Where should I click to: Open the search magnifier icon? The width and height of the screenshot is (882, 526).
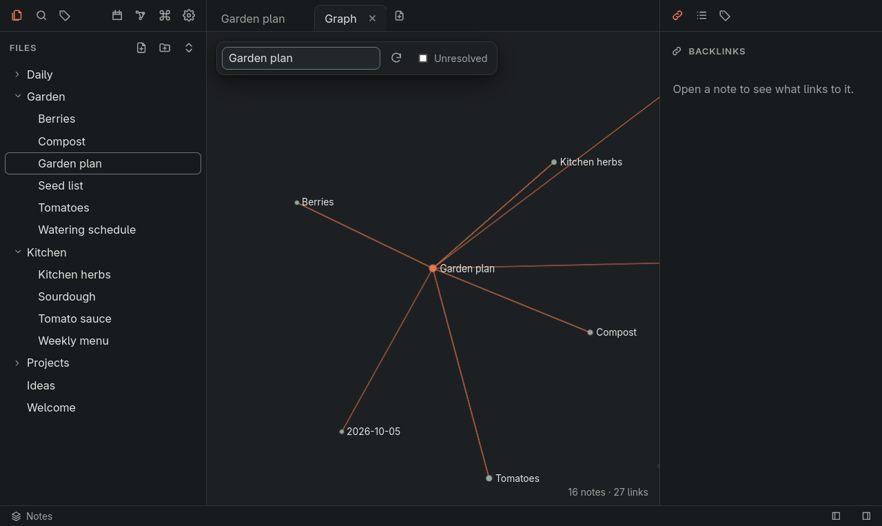[41, 15]
